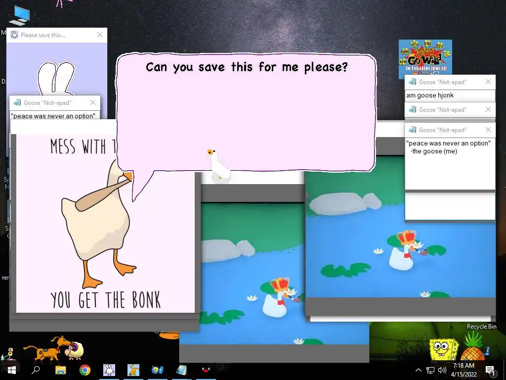Click the quote text in the Not-epad overlapping the bunny window

[53, 116]
